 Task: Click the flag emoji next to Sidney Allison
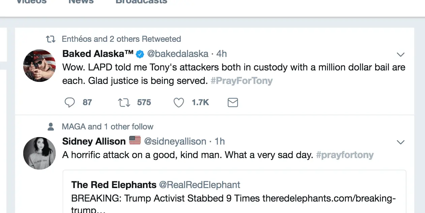[135, 141]
